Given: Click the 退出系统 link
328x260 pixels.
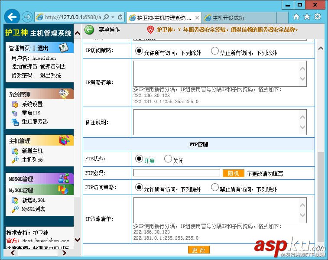Looking at the screenshot, I should pos(50,75).
